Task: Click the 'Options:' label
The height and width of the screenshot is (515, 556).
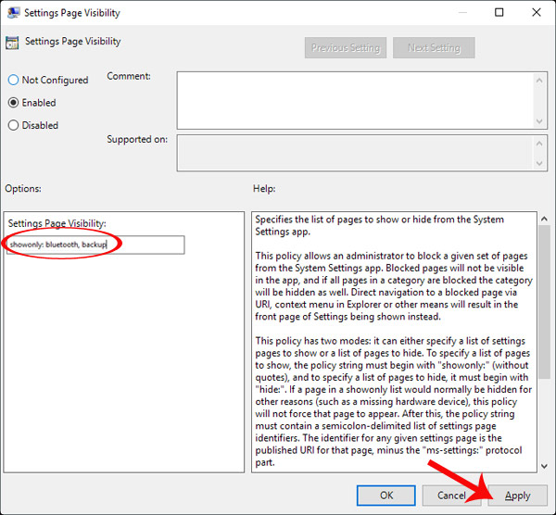Action: 23,189
